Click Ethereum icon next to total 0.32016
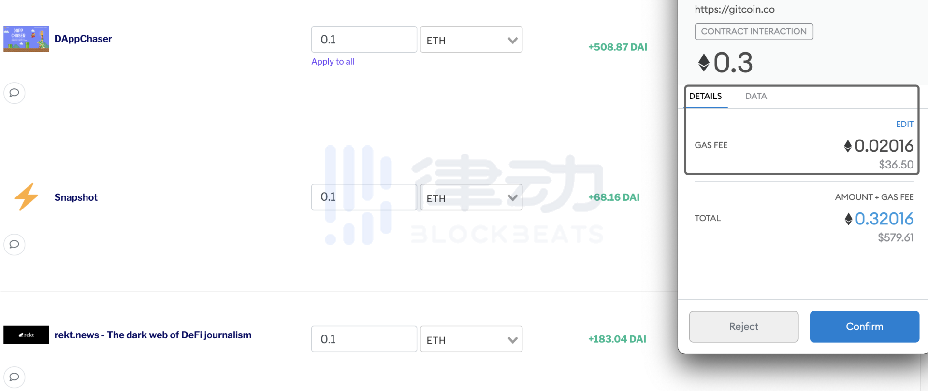Image resolution: width=928 pixels, height=391 pixels. 848,219
